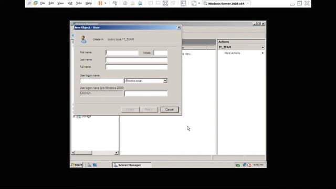Click the red security alert tray icon

tap(249, 165)
